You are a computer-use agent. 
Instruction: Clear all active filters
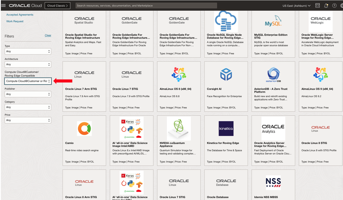coord(48,35)
